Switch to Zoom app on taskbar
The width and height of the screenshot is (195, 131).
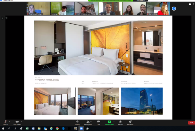click(81, 128)
